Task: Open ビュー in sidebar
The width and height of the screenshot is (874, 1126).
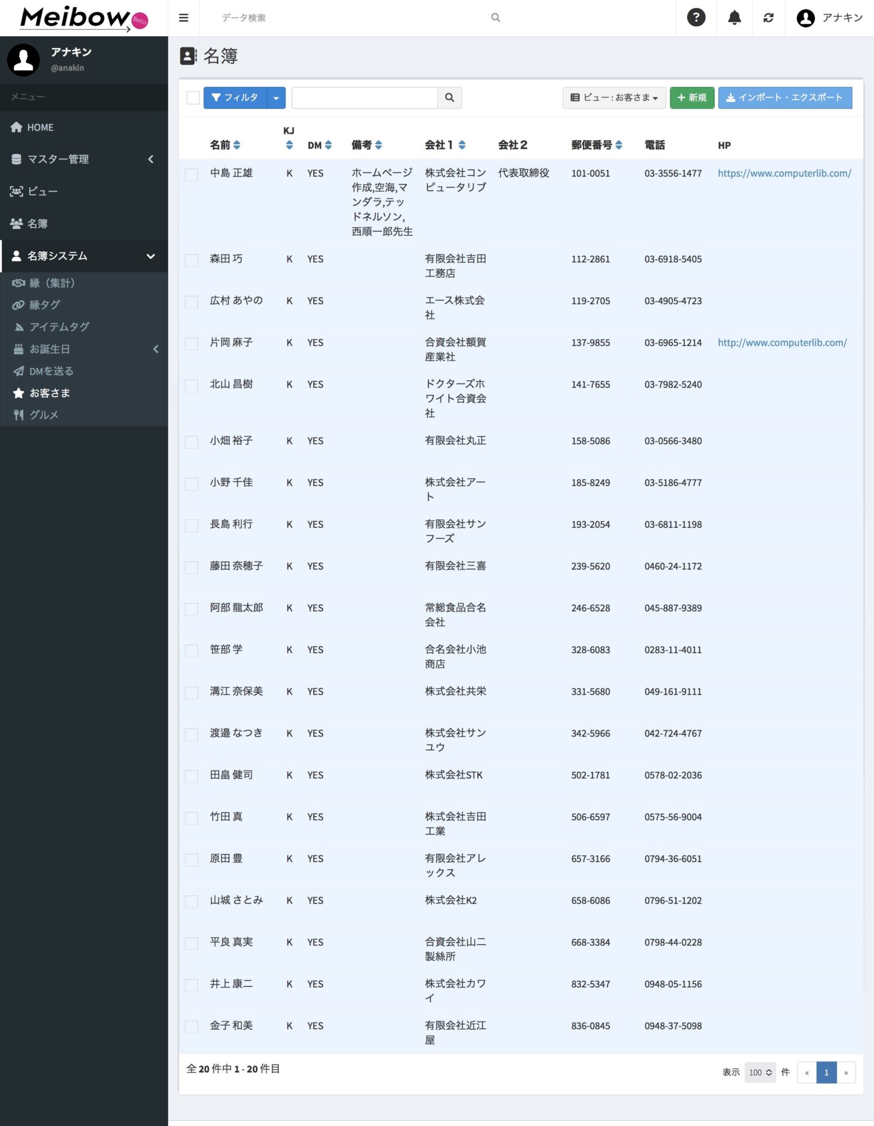Action: point(84,191)
